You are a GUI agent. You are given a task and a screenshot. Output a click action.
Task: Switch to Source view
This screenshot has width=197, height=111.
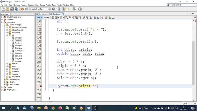pos(39,18)
